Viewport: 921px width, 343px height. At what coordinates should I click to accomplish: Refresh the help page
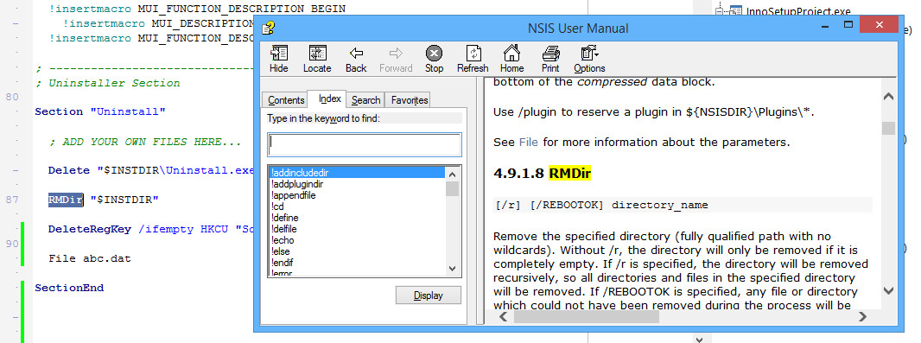473,60
